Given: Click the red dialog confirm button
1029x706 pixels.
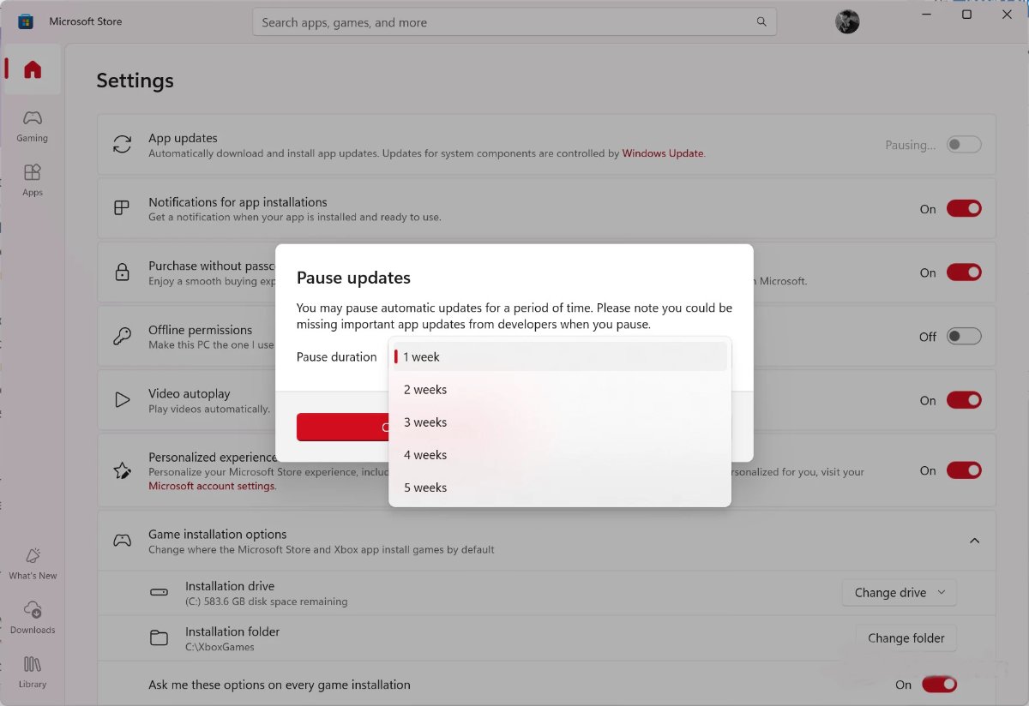Looking at the screenshot, I should (343, 427).
